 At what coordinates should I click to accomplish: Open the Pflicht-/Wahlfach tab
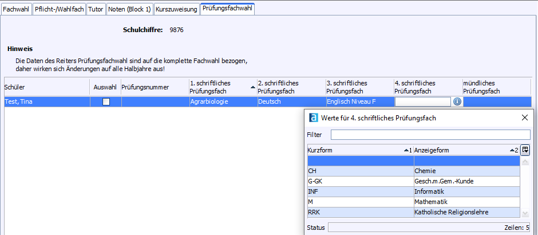click(x=59, y=9)
